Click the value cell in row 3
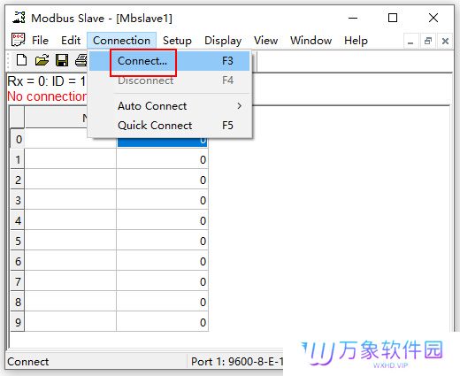The height and width of the screenshot is (376, 460). [162, 200]
